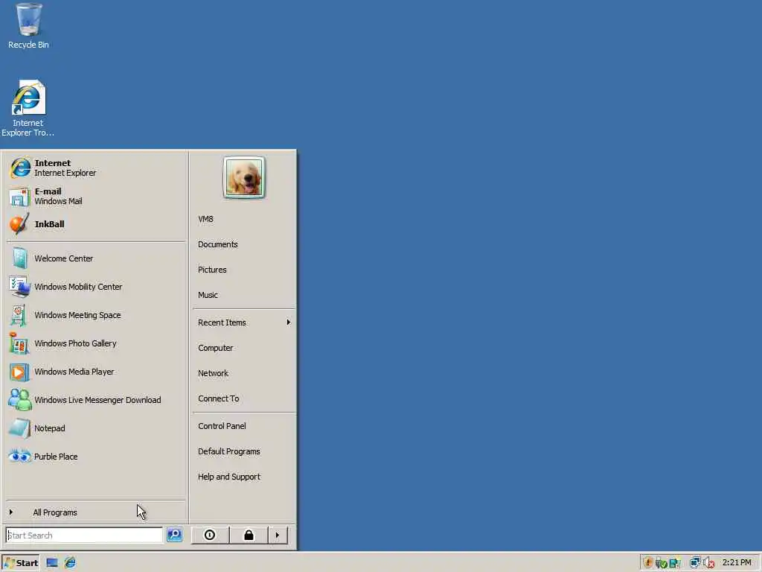Viewport: 762px width, 572px height.
Task: Click the security shield tray icon
Action: click(648, 563)
